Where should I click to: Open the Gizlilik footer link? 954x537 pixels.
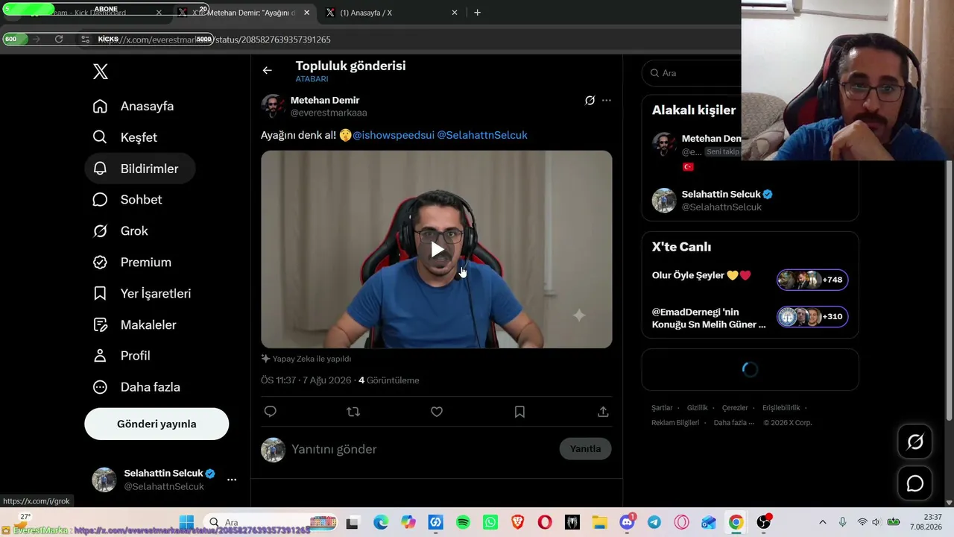tap(698, 408)
